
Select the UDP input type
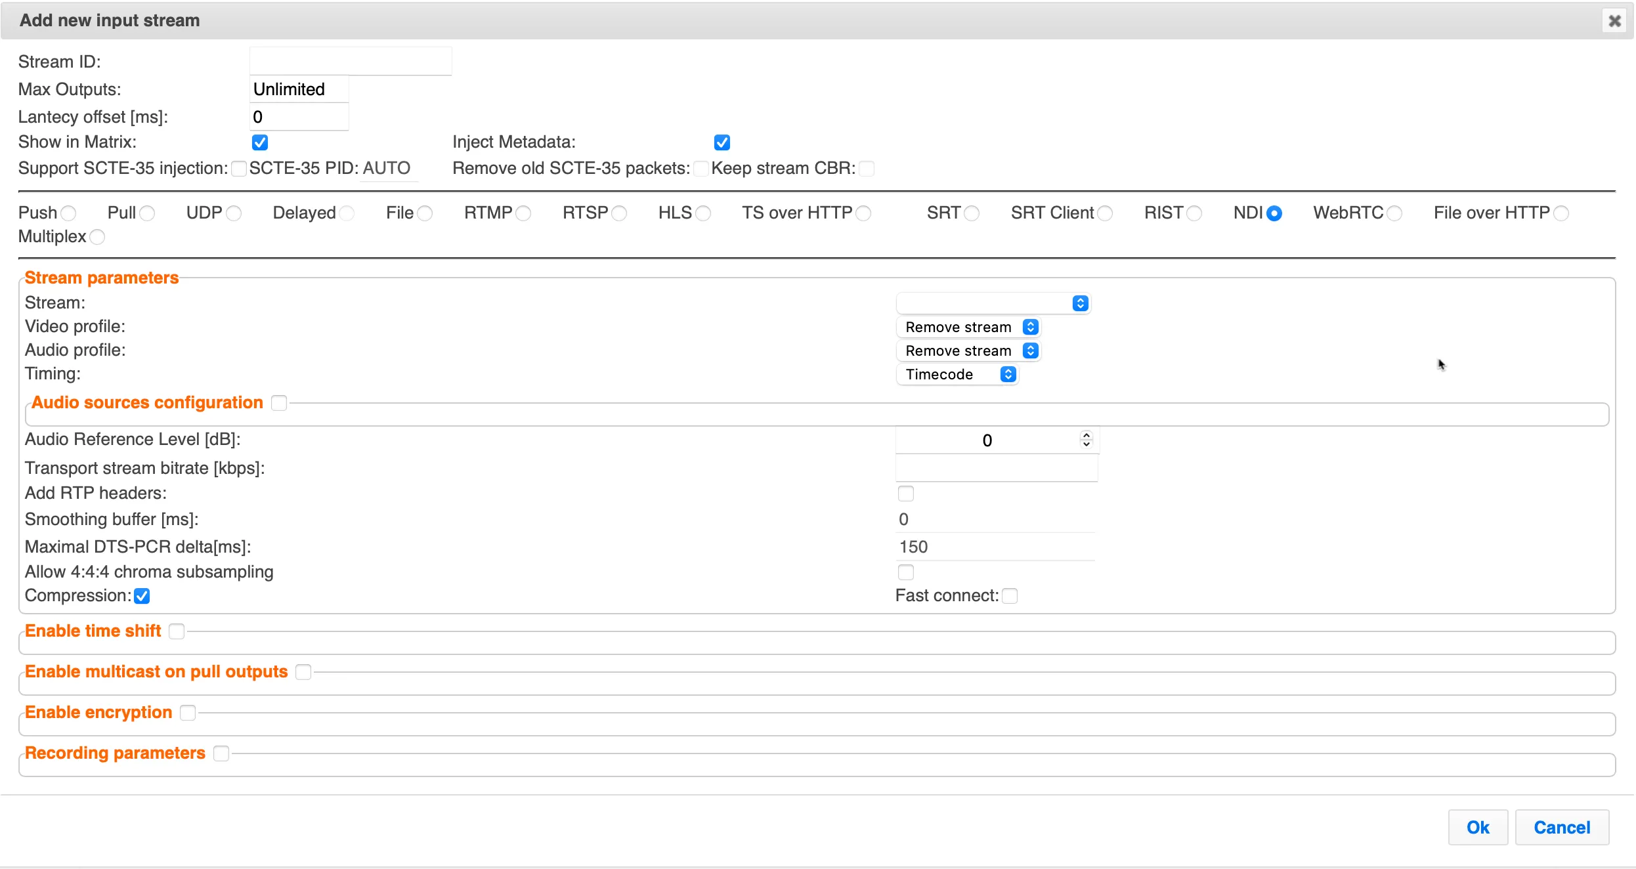(234, 213)
